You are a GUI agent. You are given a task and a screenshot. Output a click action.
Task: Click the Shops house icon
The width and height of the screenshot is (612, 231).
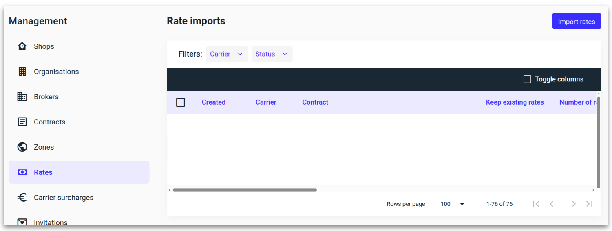tap(22, 46)
